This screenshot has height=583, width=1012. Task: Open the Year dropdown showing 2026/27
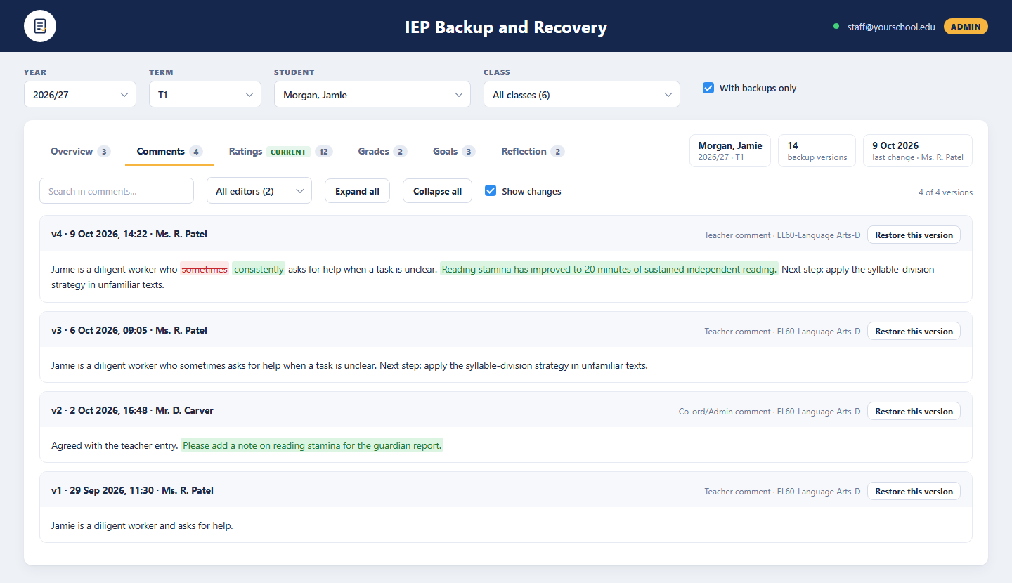click(x=80, y=94)
